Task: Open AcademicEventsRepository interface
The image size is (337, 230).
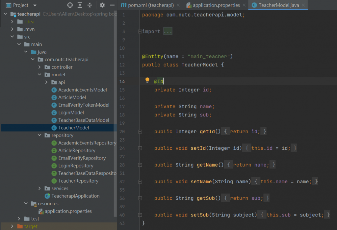Action: tap(87, 143)
